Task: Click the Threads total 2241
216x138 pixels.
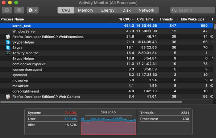Action: (185, 113)
